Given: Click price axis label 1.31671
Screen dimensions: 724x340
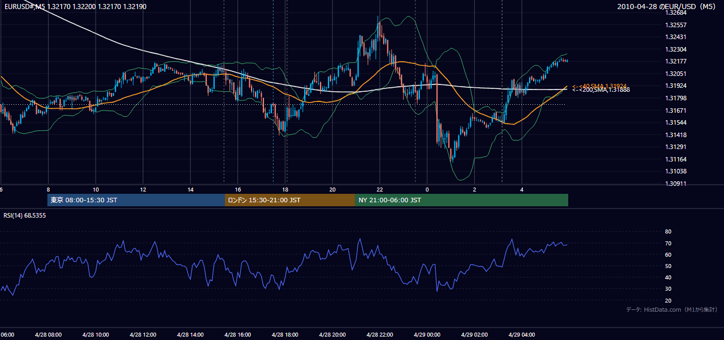Looking at the screenshot, I should coord(676,110).
